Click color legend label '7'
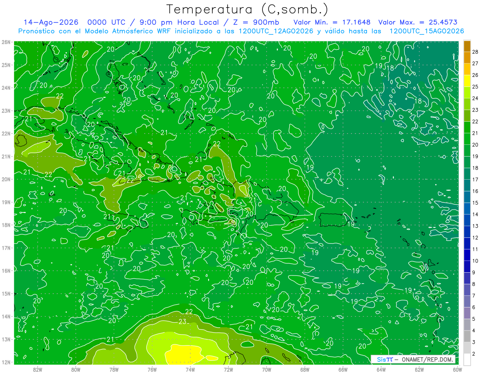The height and width of the screenshot is (375, 486). (x=474, y=296)
